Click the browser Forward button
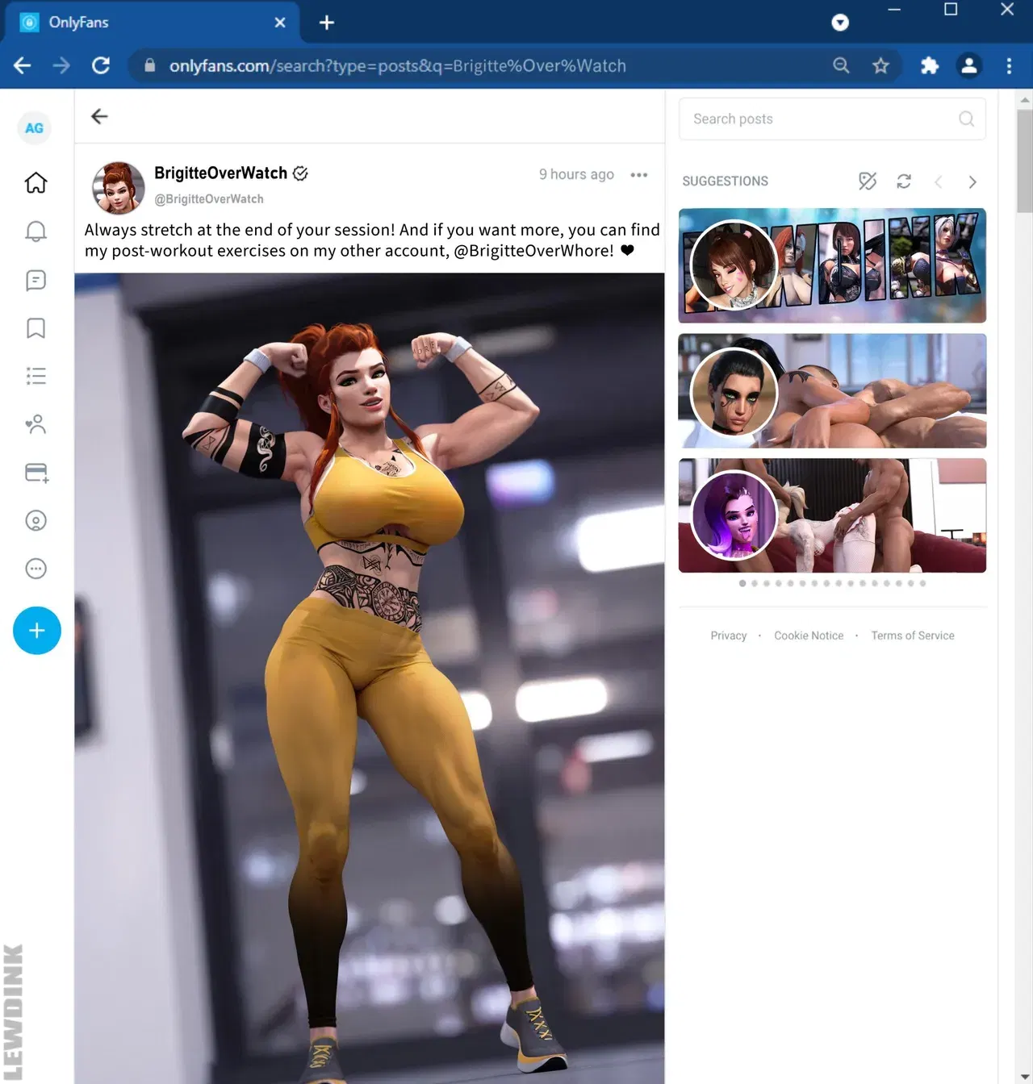This screenshot has width=1033, height=1084. click(61, 65)
